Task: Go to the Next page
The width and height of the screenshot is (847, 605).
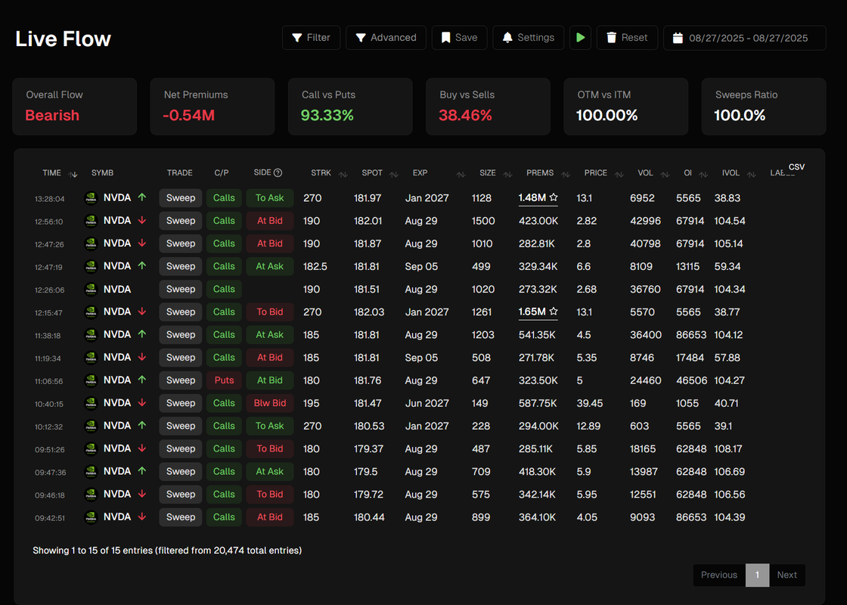Action: tap(787, 575)
